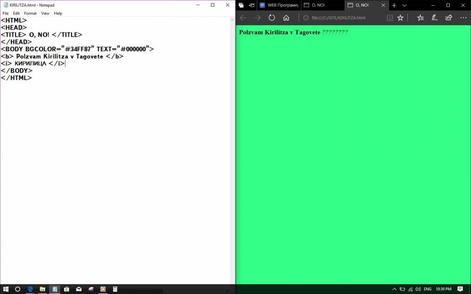Open File Explorer from taskbar
The width and height of the screenshot is (471, 294).
pyautogui.click(x=42, y=289)
